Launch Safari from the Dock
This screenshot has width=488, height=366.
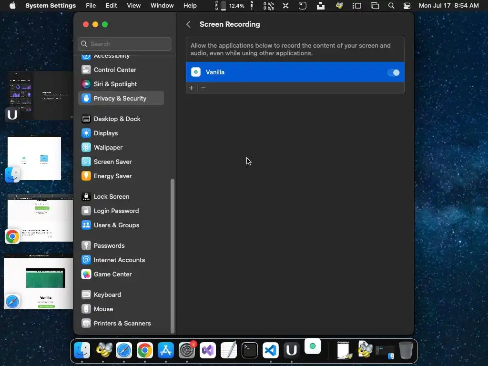tap(124, 350)
